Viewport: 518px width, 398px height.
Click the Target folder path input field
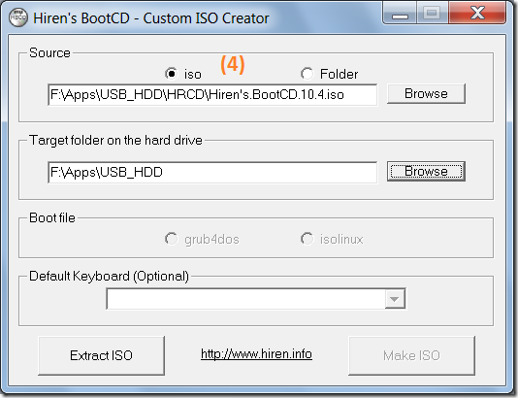(212, 172)
